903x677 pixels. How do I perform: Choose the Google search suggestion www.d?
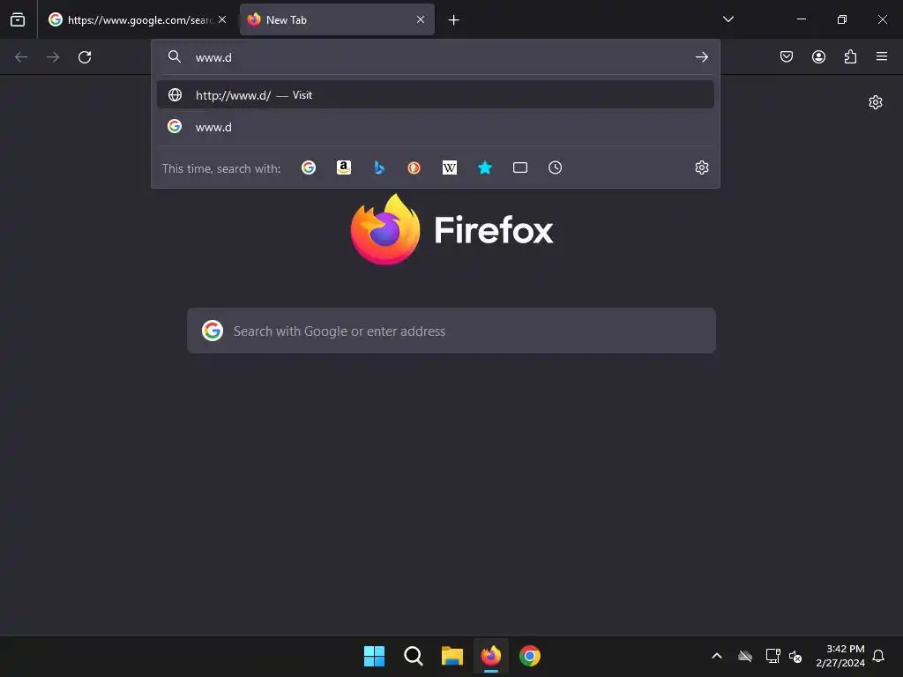coord(436,127)
